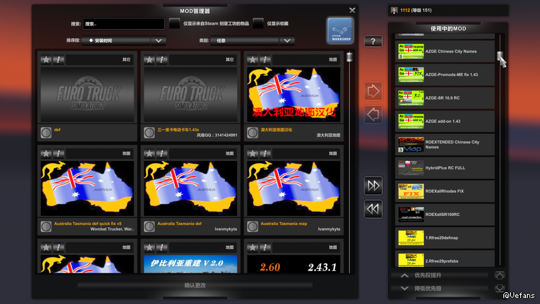540x304 pixels.
Task: Select 'HybridPlus RC FULL' active mod
Action: (445, 168)
